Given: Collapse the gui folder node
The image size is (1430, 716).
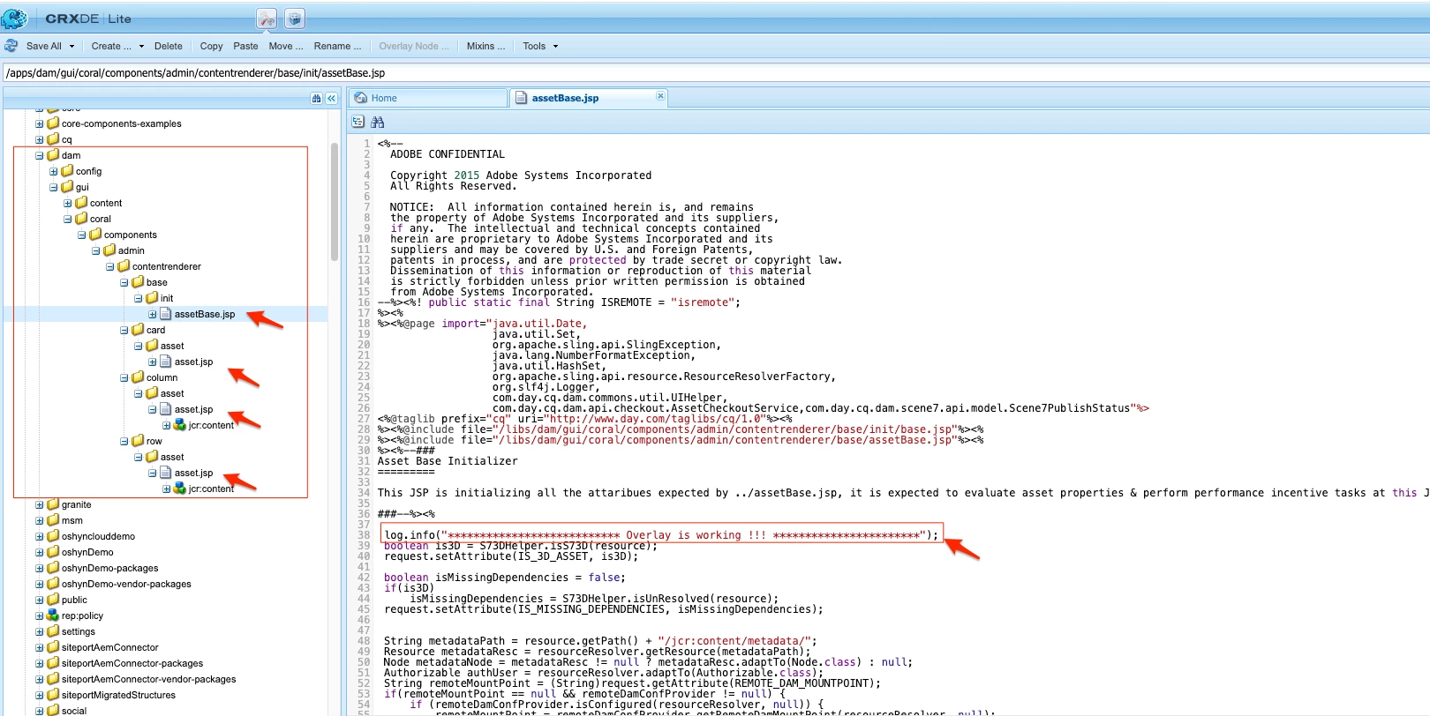Looking at the screenshot, I should [53, 187].
